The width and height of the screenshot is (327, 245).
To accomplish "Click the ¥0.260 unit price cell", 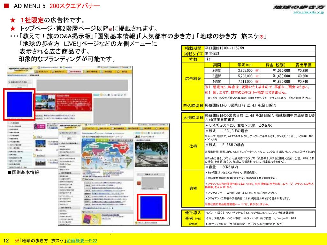I will (303, 76).
